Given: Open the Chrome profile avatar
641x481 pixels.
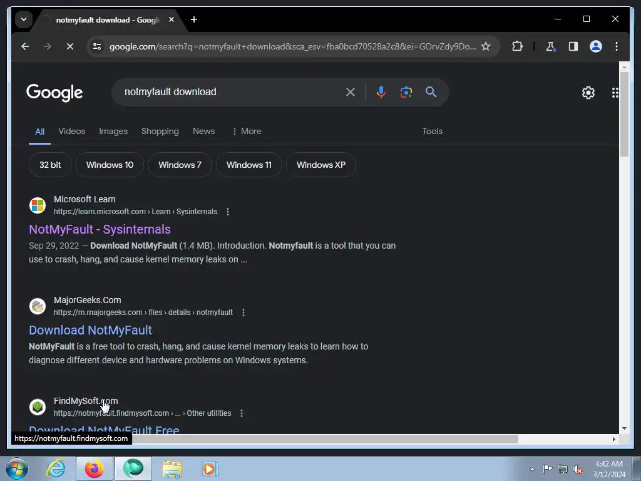Looking at the screenshot, I should coord(596,46).
